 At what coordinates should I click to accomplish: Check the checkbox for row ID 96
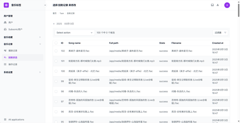[x=56, y=112]
